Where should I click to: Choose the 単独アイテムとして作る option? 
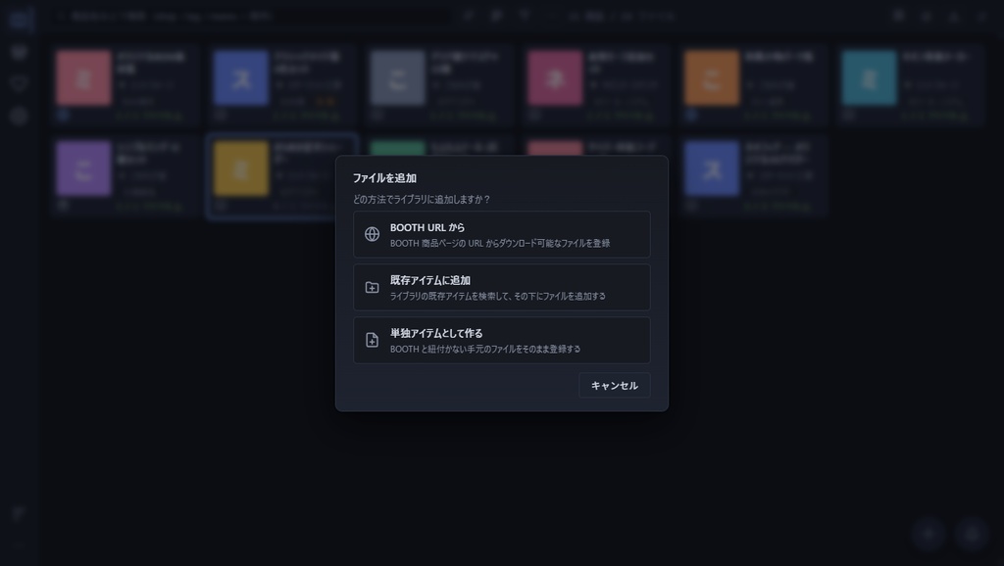501,340
